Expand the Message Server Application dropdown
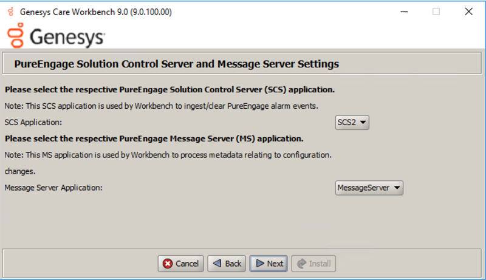Viewport: 486px width, 280px height. [369, 188]
